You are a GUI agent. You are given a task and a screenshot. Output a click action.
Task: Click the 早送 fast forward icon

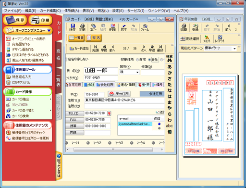(152, 49)
